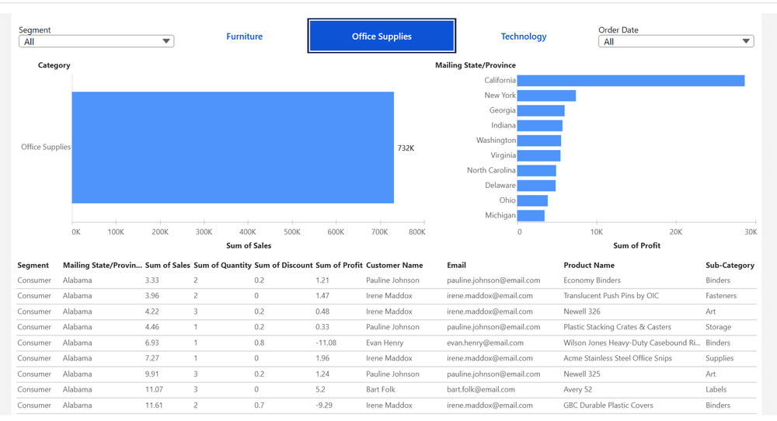Click the Sum of Discount column header
Image resolution: width=777 pixels, height=421 pixels.
(x=284, y=266)
